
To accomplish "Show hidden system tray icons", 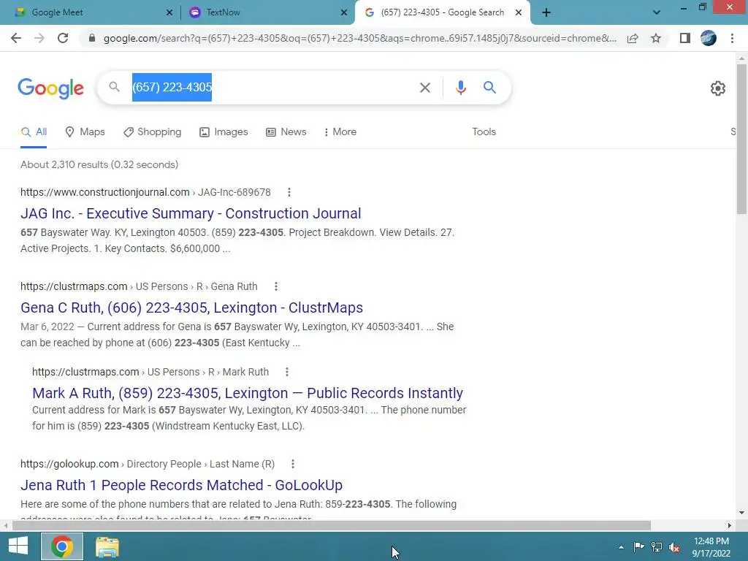I will pos(621,547).
